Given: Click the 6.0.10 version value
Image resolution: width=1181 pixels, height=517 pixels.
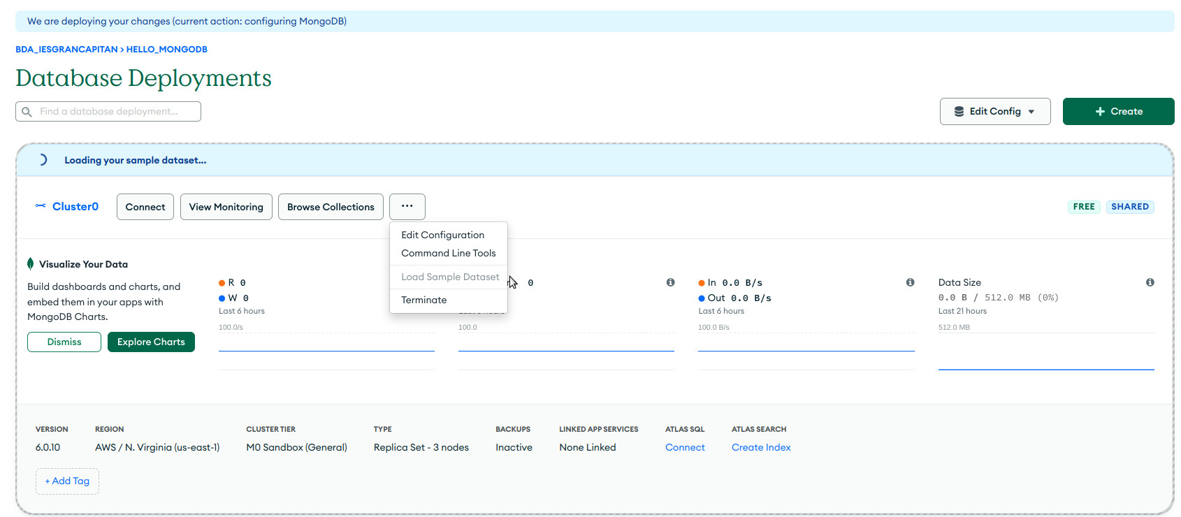Looking at the screenshot, I should pos(48,447).
